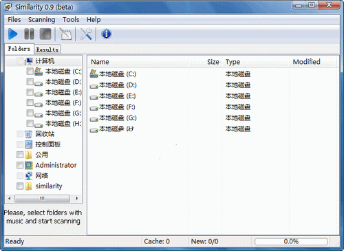Open the Help menu
344x251 pixels.
tap(94, 20)
